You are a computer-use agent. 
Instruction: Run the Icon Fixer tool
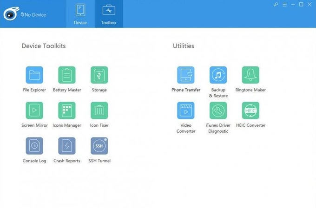coord(99,110)
